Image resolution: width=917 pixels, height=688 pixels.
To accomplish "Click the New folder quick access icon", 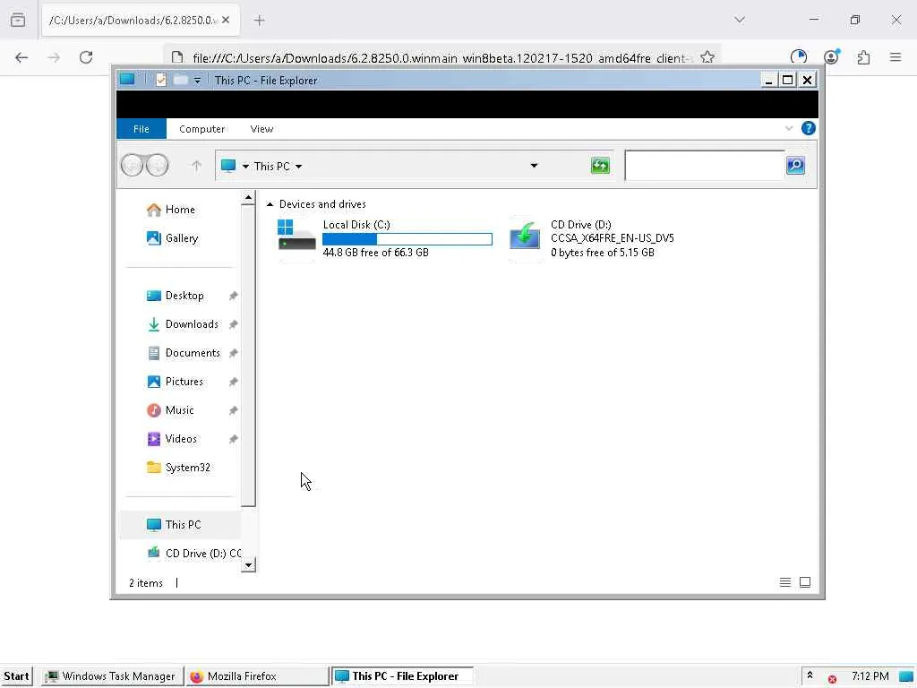I will click(x=181, y=80).
